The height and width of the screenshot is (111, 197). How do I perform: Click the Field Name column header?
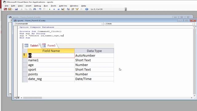pyautogui.click(x=51, y=51)
